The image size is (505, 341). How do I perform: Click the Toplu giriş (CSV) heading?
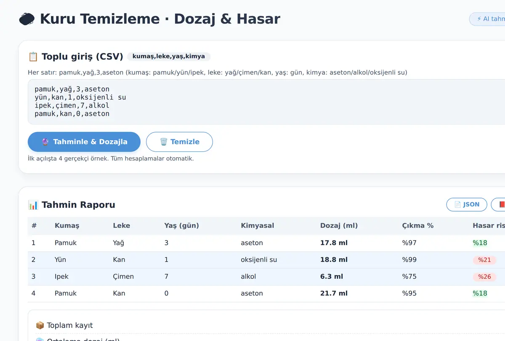[x=82, y=57]
